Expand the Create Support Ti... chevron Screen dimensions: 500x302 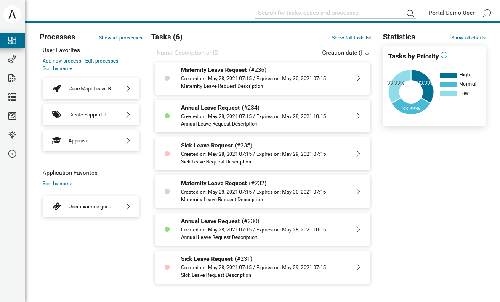[x=128, y=115]
